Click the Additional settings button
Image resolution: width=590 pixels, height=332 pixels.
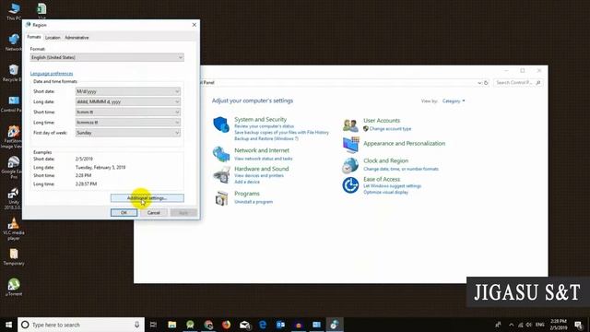pyautogui.click(x=147, y=198)
